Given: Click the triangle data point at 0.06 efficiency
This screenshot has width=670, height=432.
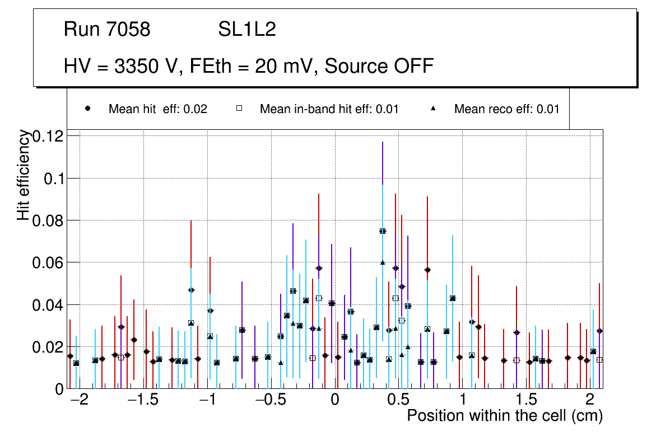Looking at the screenshot, I should tap(383, 262).
